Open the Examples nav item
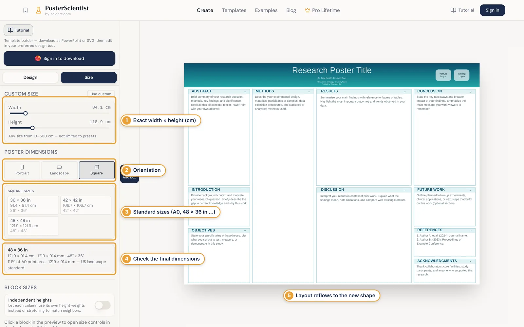The height and width of the screenshot is (327, 524). point(266,10)
